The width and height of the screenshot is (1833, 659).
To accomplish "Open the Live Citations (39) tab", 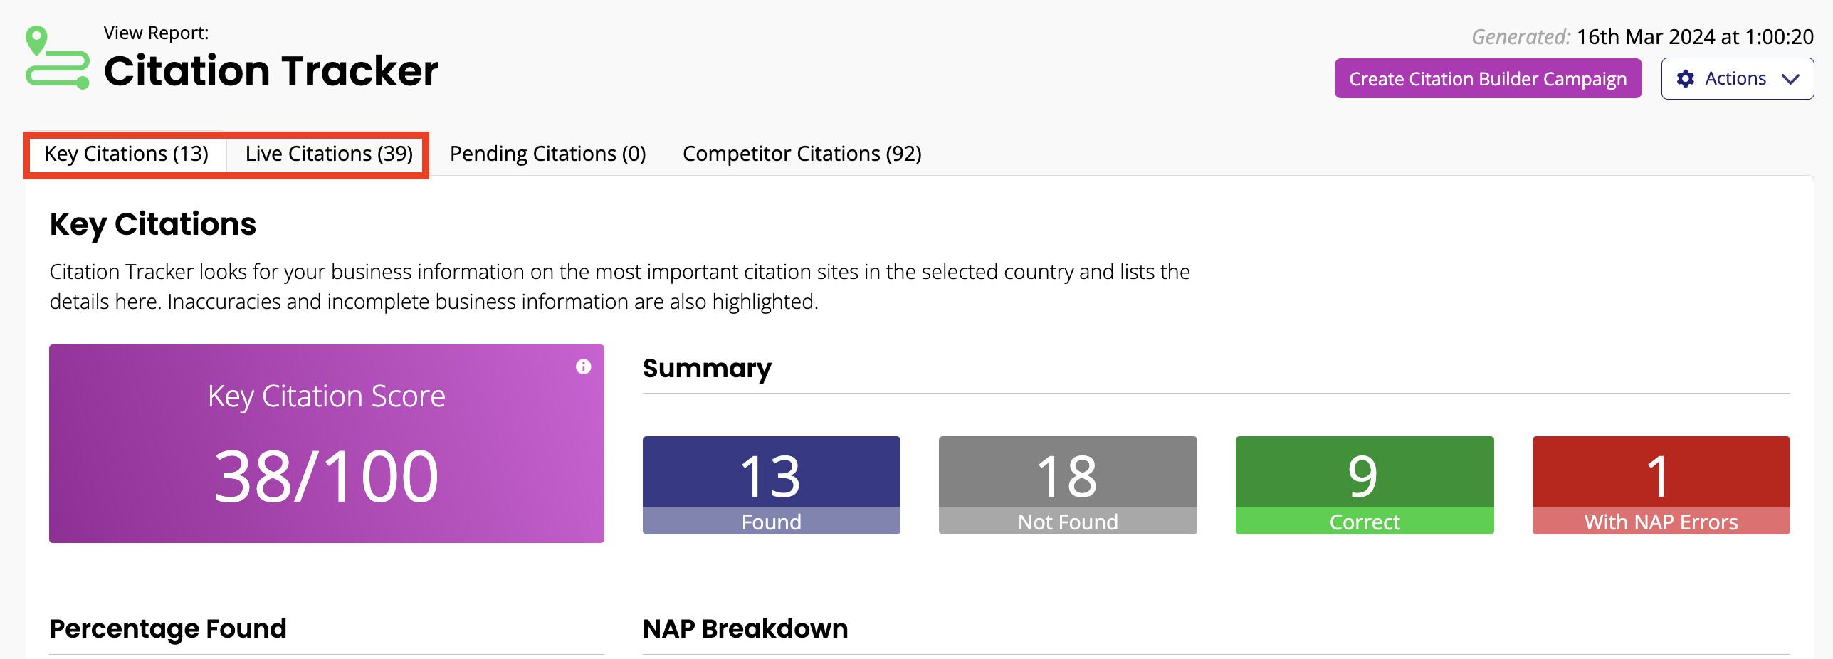I will (x=329, y=154).
